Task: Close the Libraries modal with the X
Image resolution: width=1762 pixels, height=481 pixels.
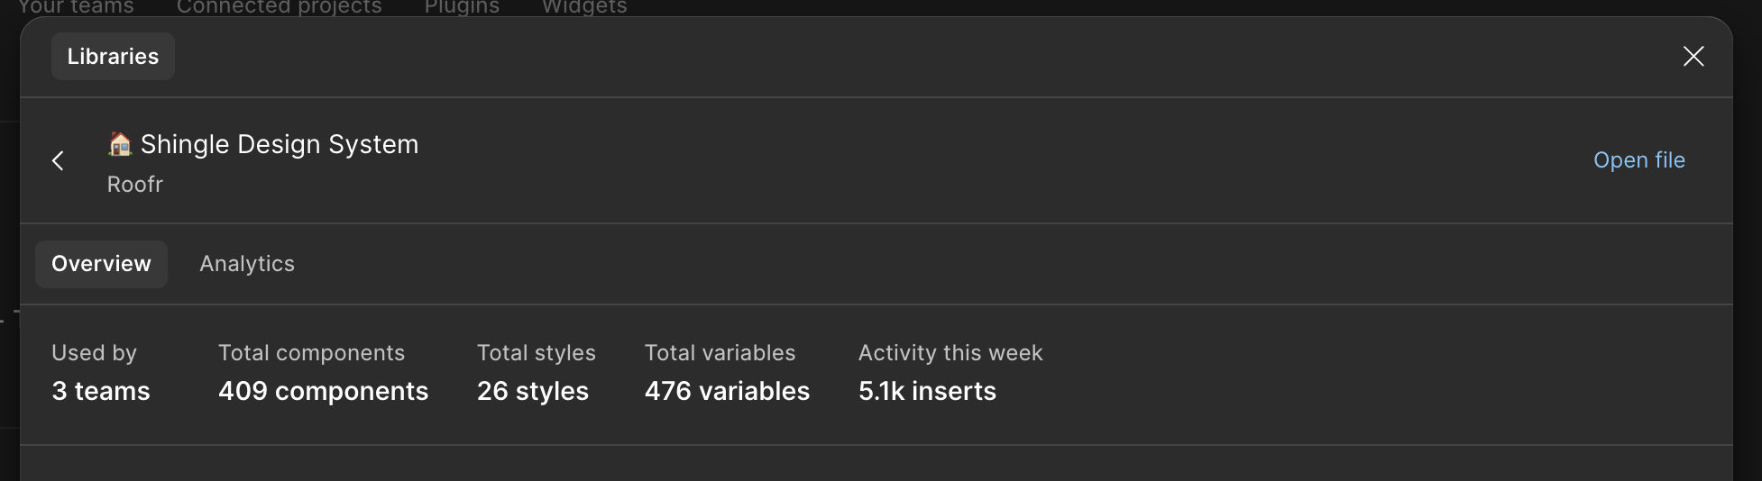Action: coord(1693,57)
